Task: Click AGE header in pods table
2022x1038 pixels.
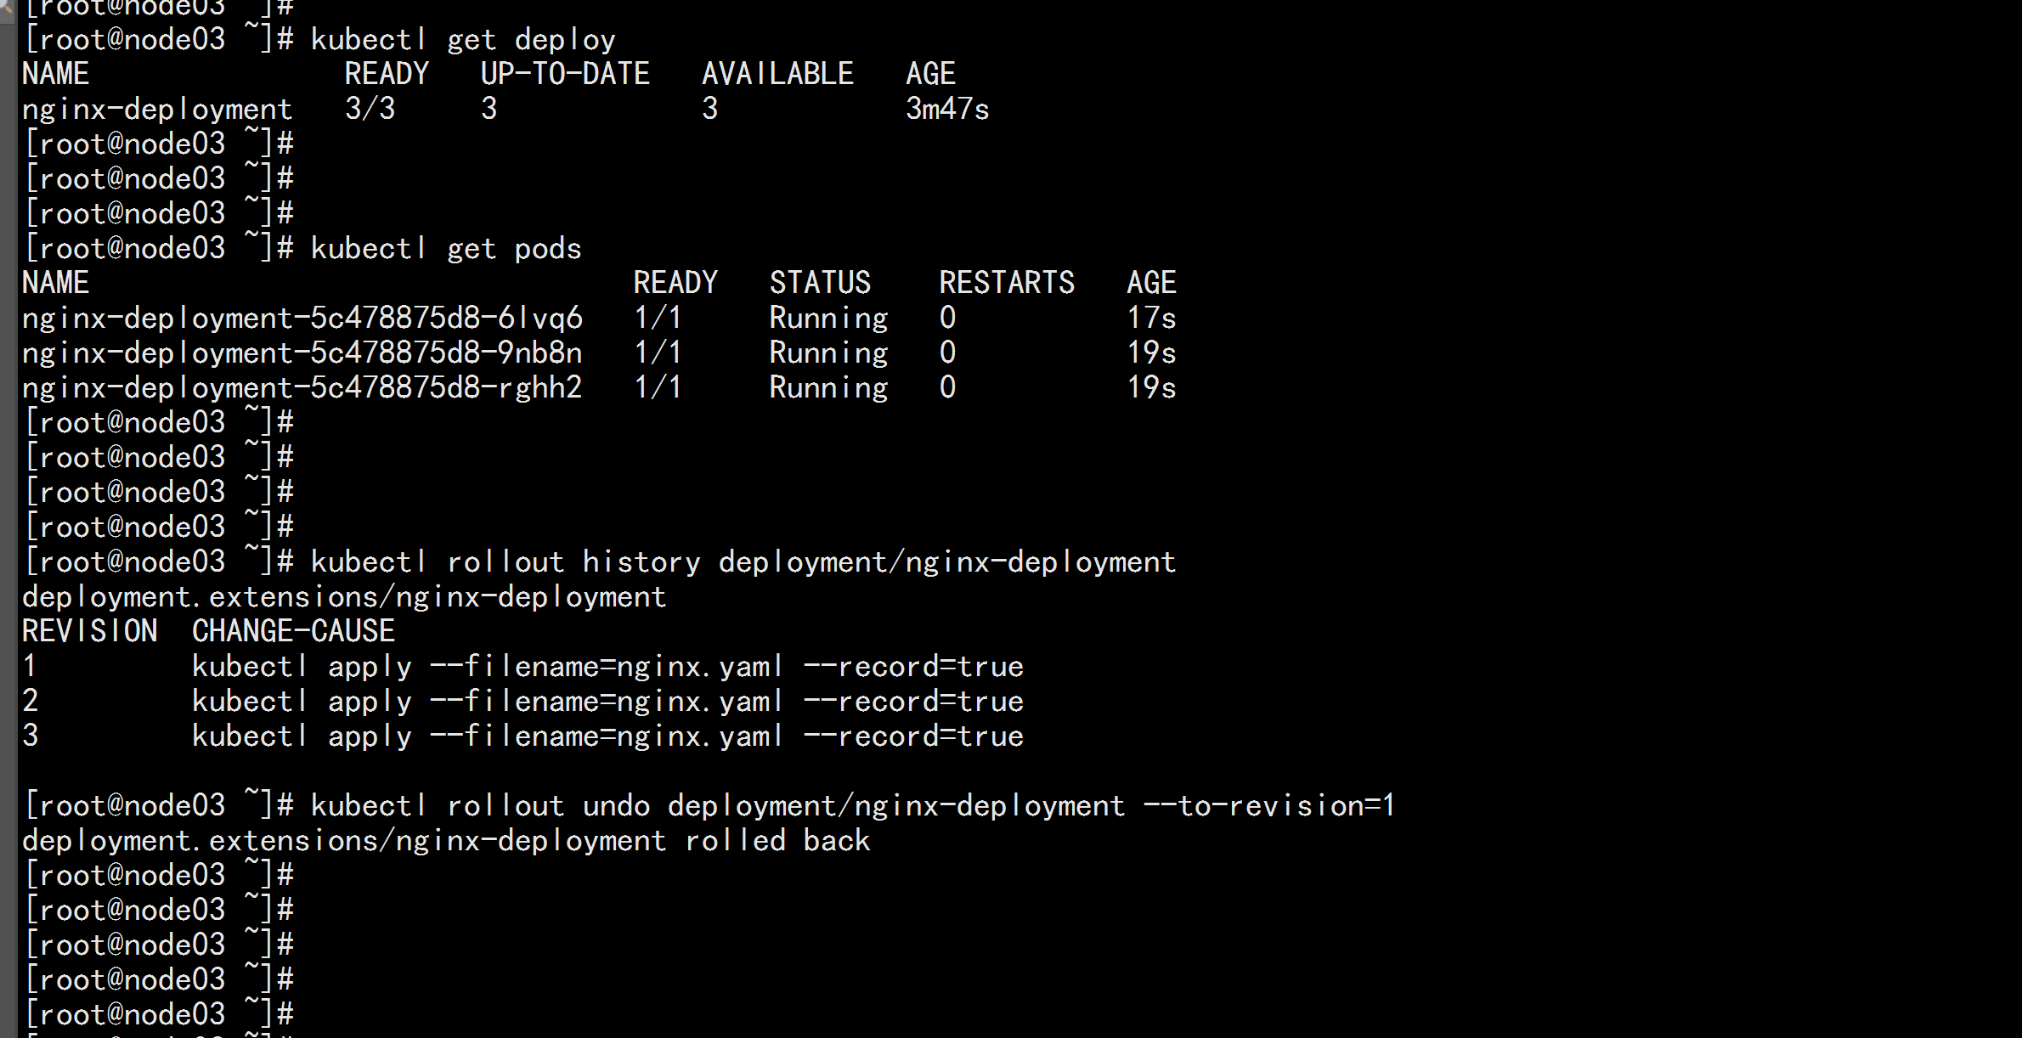Action: pyautogui.click(x=1151, y=283)
